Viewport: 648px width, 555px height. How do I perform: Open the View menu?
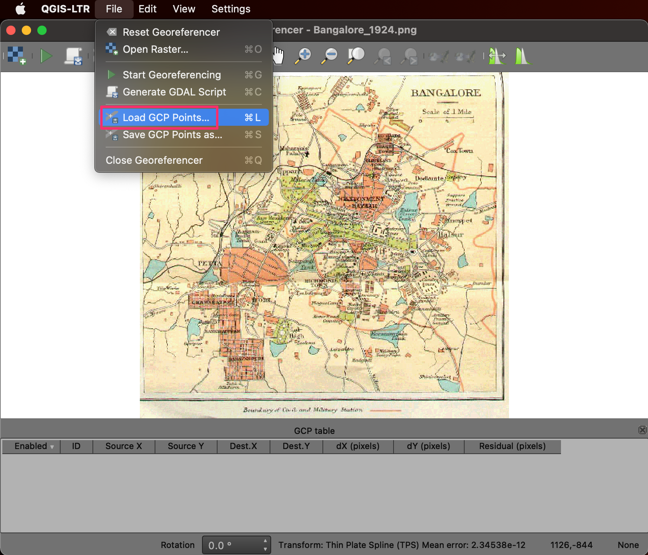(184, 9)
